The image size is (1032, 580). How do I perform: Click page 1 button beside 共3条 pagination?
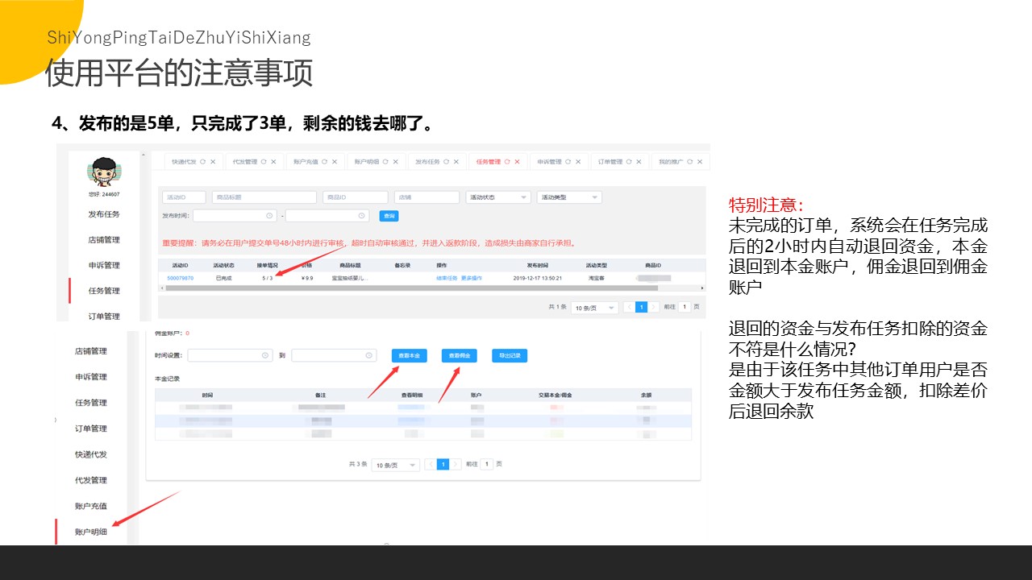[x=443, y=464]
